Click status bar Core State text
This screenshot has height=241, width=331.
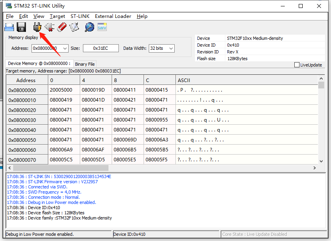[254, 234]
